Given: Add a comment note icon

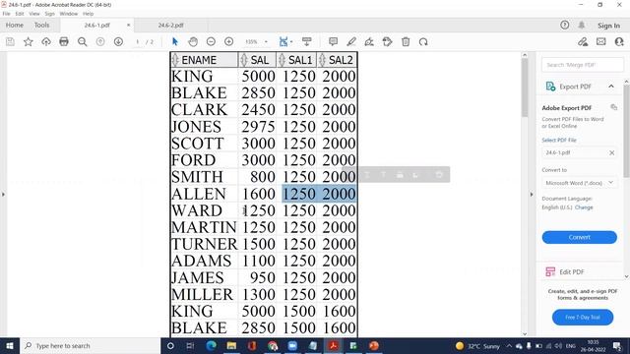Looking at the screenshot, I should (333, 41).
